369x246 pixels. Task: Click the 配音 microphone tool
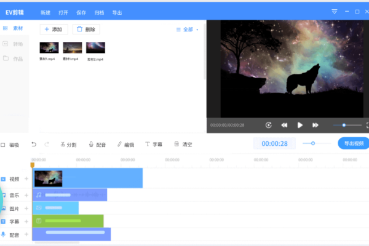(97, 145)
